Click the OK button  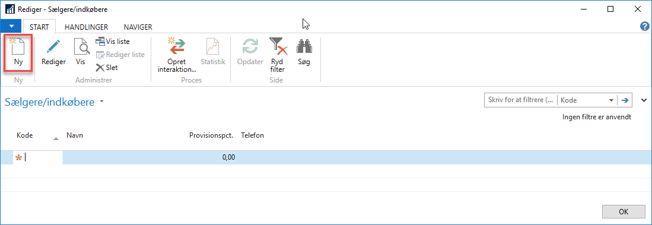tap(624, 212)
